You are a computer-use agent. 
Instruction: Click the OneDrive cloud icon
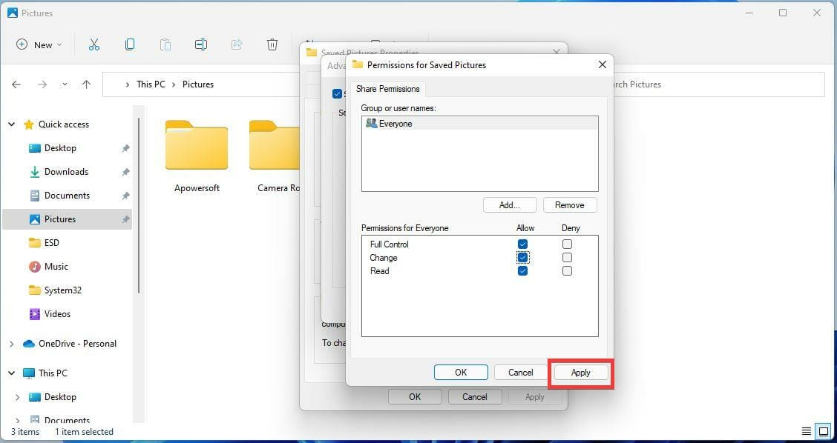click(x=29, y=344)
